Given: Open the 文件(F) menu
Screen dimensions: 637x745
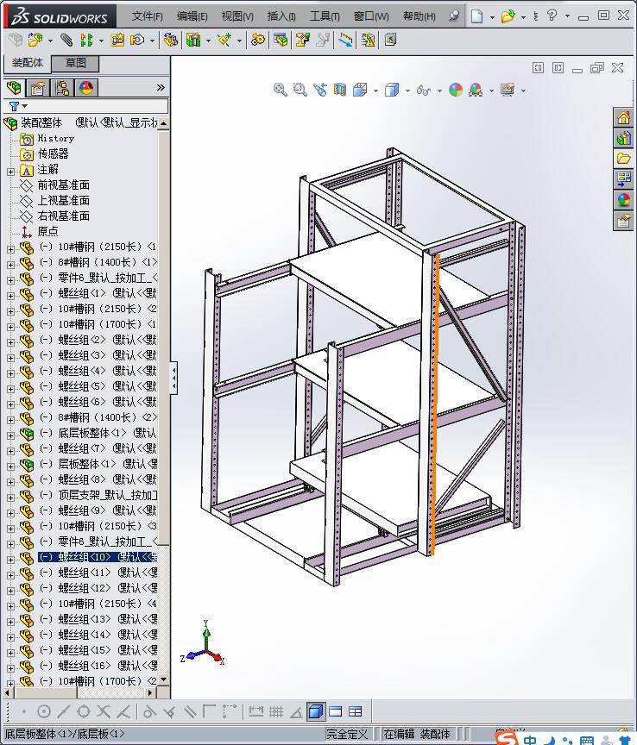Looking at the screenshot, I should click(x=147, y=16).
